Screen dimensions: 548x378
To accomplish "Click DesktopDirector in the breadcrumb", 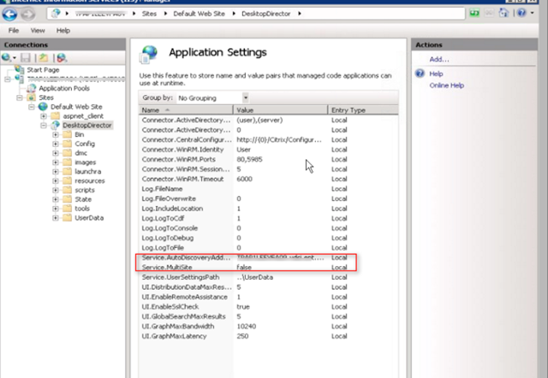I will tap(266, 14).
